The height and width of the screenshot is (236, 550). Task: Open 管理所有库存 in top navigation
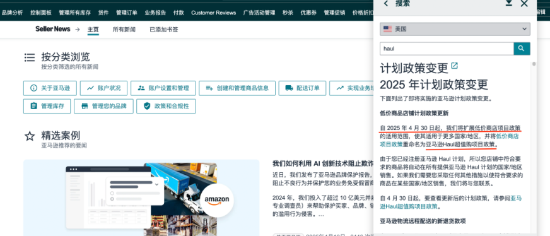[x=74, y=13]
